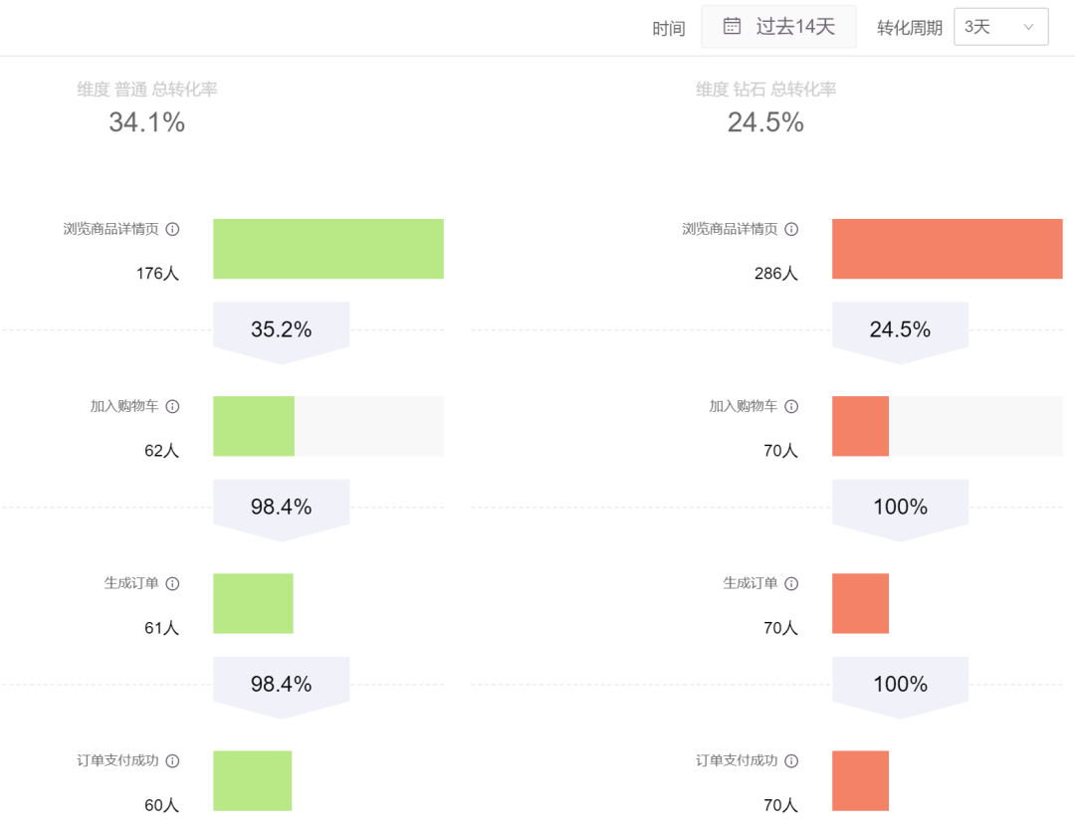This screenshot has height=832, width=1075.
Task: Click info icon beside right 加入购物车
Action: pyautogui.click(x=791, y=406)
